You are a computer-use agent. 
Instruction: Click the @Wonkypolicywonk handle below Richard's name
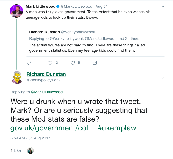coord(43,80)
